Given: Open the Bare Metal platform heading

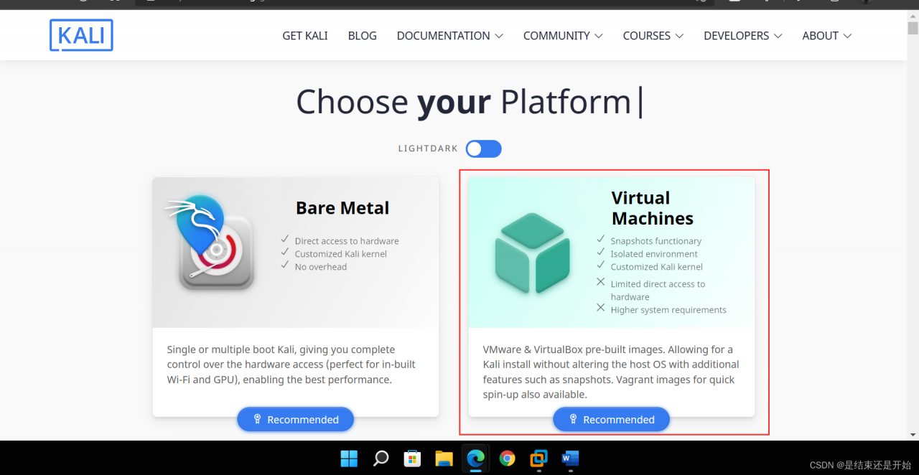Looking at the screenshot, I should (342, 208).
